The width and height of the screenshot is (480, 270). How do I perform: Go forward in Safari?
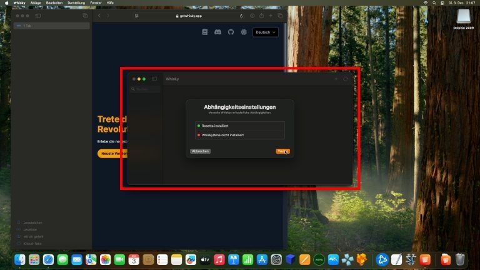pos(108,16)
